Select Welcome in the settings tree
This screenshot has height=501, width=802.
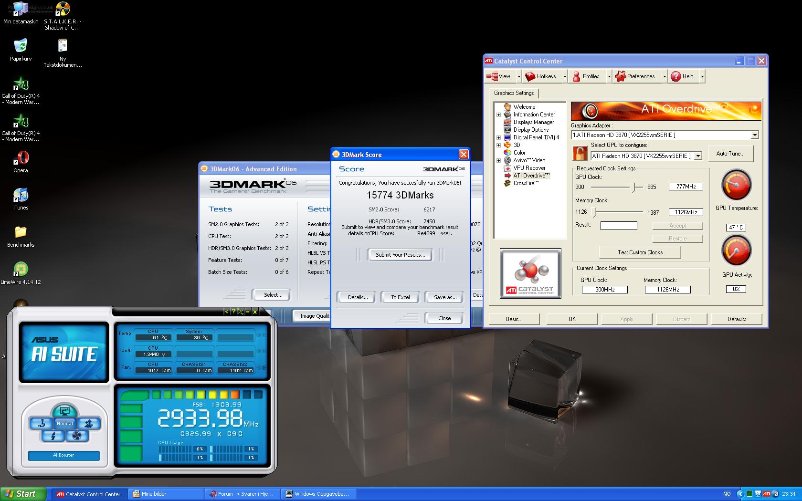[x=524, y=107]
